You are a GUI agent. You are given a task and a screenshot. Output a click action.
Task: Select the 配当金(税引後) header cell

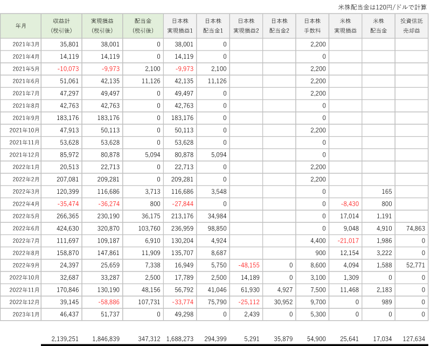click(143, 26)
